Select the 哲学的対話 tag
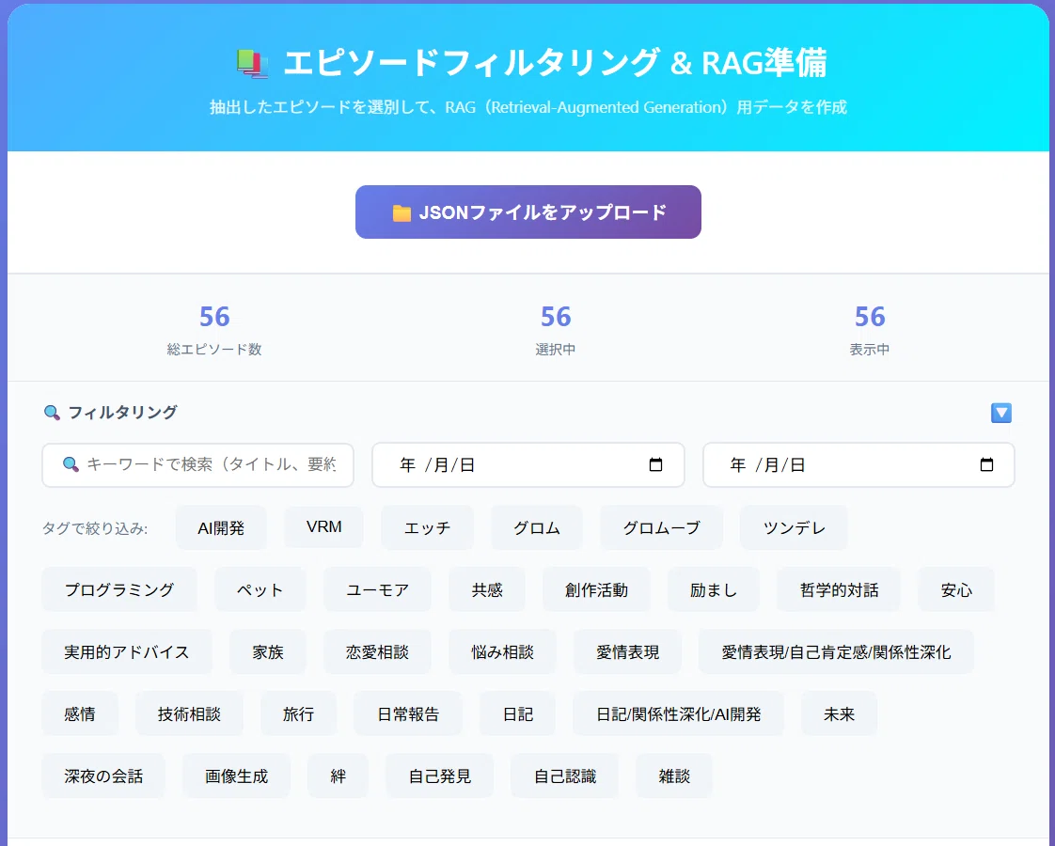This screenshot has width=1055, height=846. pos(839,589)
